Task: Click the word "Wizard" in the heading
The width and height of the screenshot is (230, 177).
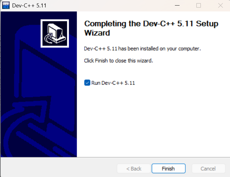Action: coord(97,33)
